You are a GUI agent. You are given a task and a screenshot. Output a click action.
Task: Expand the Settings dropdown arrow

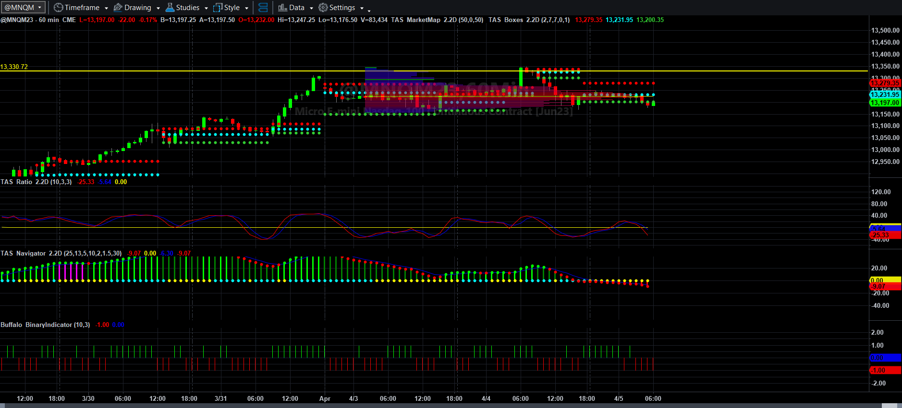click(x=362, y=8)
